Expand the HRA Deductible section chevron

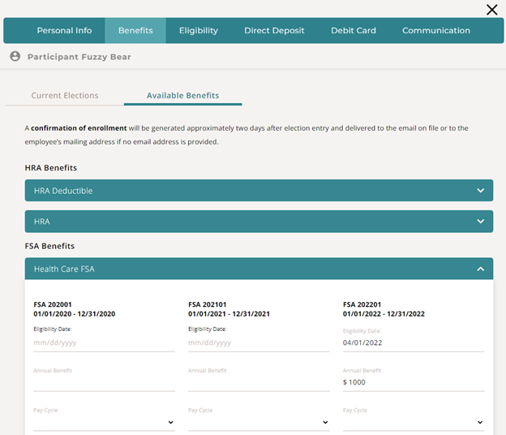[480, 191]
